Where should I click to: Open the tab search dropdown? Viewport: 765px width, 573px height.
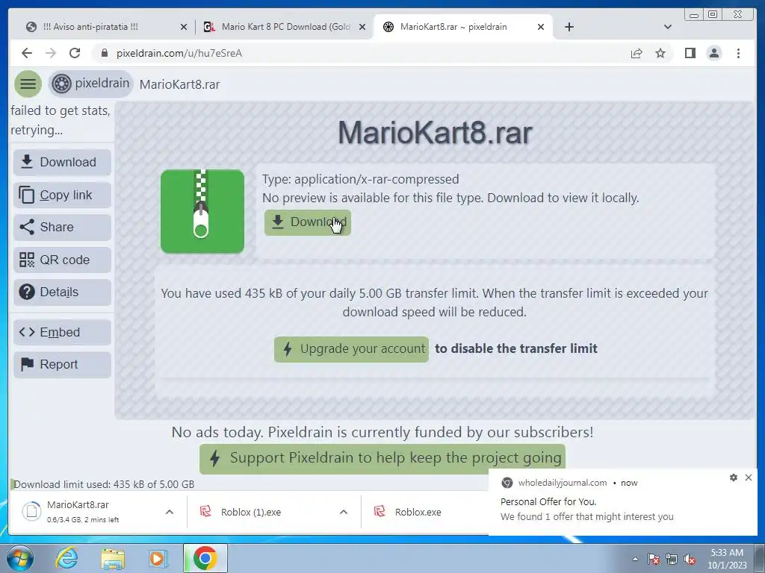668,27
